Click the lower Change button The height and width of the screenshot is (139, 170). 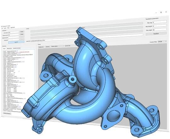click(22, 34)
